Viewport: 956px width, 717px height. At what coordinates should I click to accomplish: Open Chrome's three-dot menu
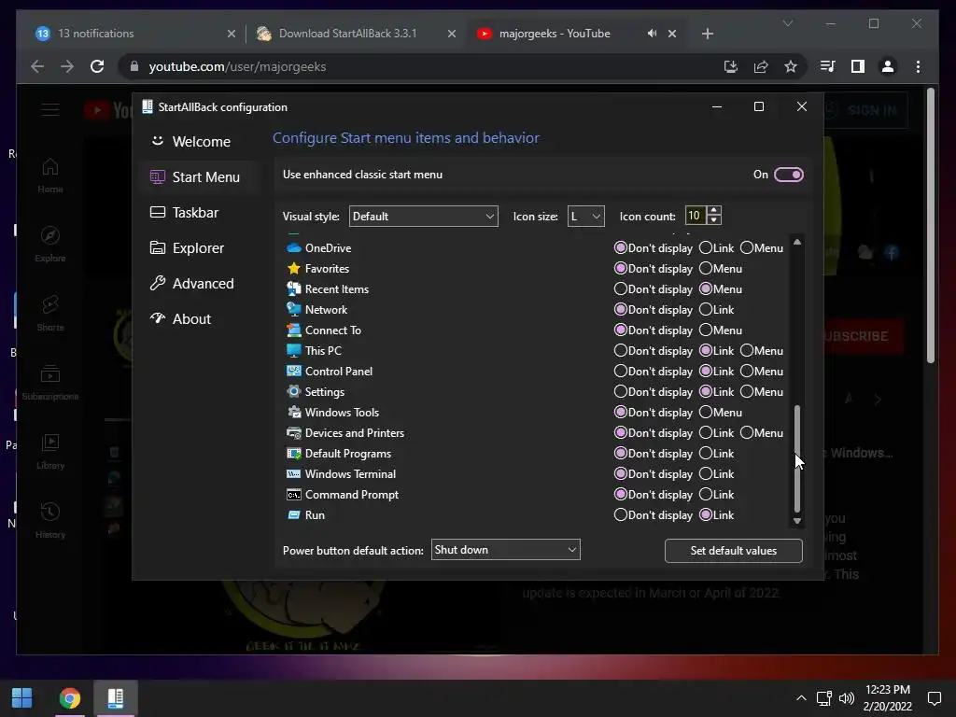pos(919,66)
